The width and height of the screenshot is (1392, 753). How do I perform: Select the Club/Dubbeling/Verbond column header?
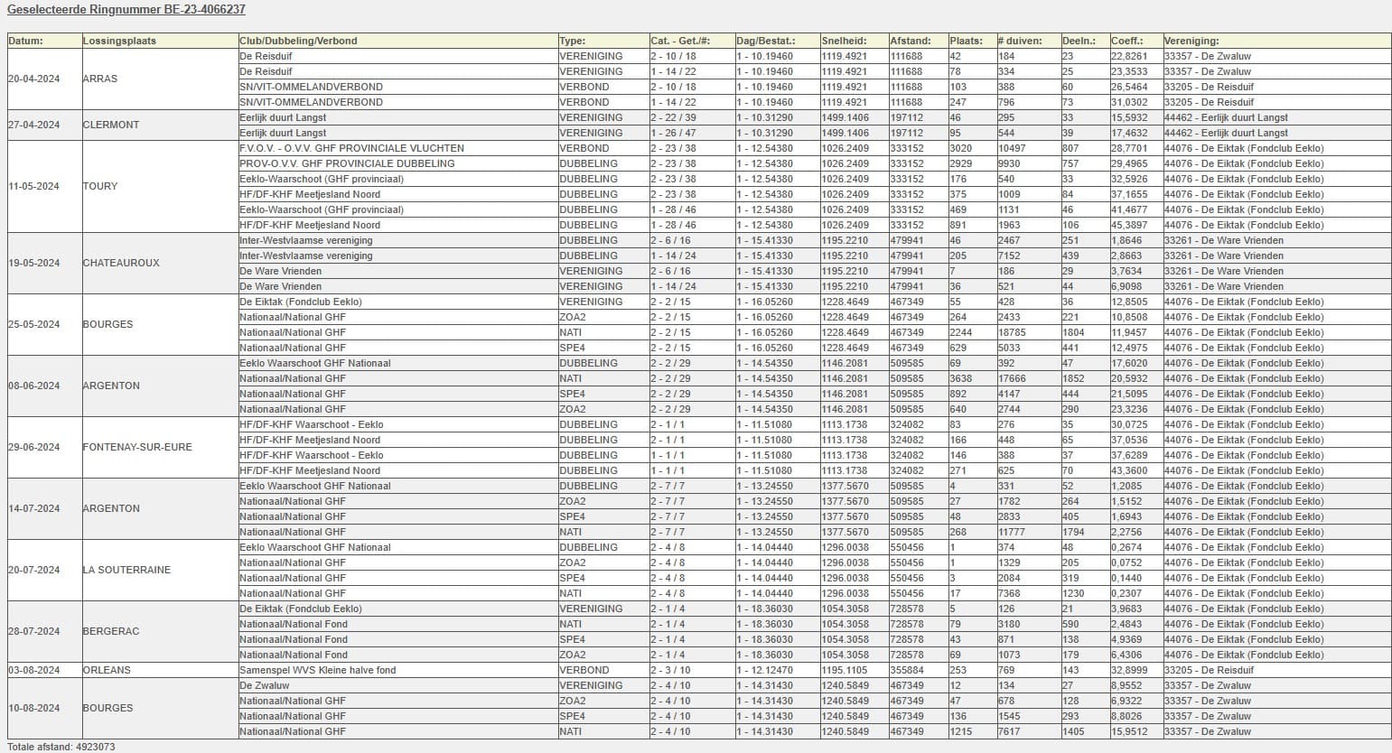pyautogui.click(x=298, y=41)
